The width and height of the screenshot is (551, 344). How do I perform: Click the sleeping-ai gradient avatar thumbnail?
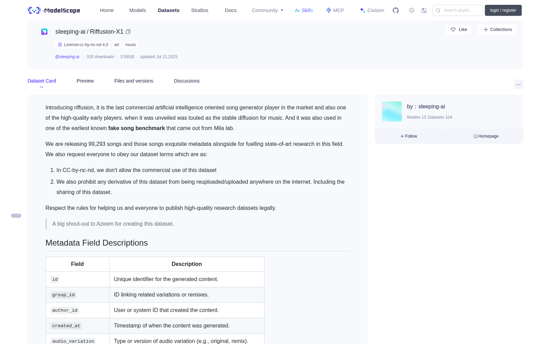[x=392, y=111]
